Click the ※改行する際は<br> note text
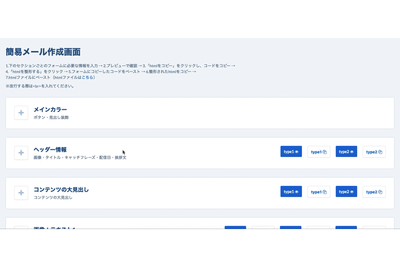This screenshot has height=267, width=400. coord(40,86)
